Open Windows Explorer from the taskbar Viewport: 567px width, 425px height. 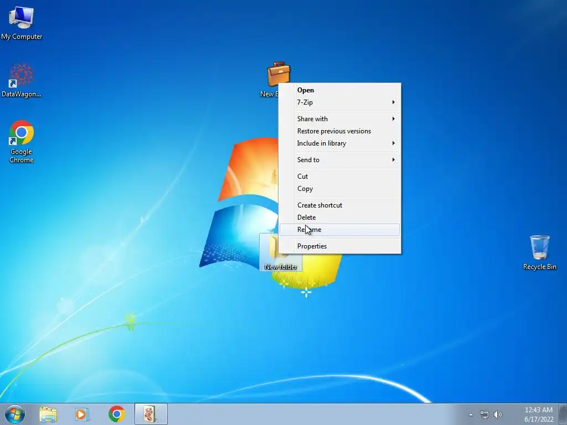48,414
